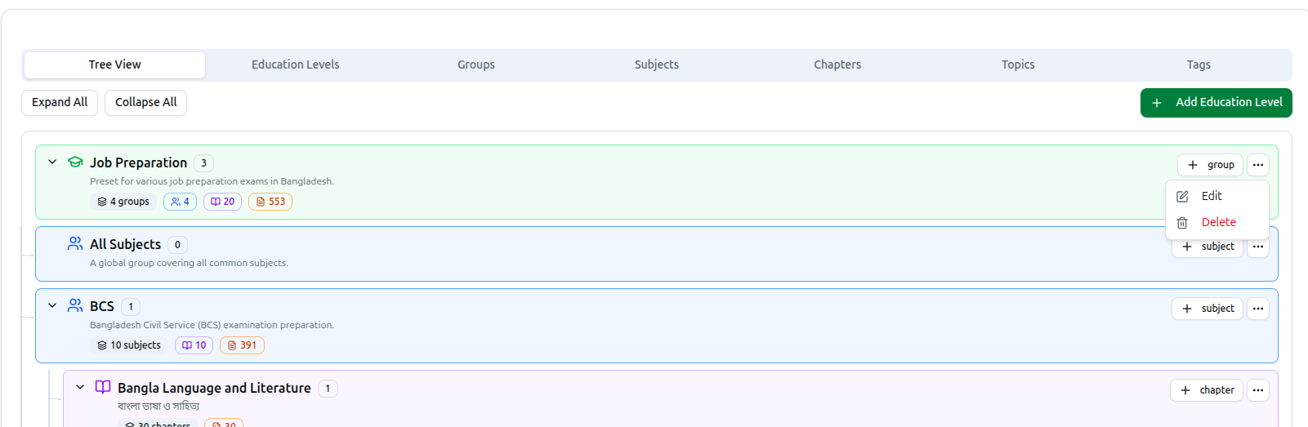Image resolution: width=1308 pixels, height=427 pixels.
Task: Click the Job Preparation title
Action: tap(138, 162)
